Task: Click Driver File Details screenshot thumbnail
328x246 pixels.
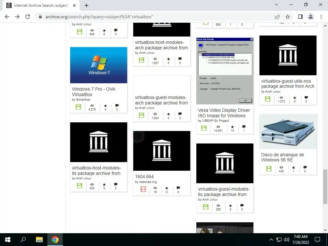Action: (225, 71)
